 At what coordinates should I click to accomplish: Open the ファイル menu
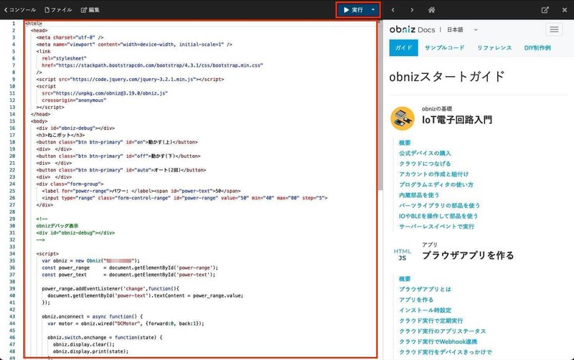[x=58, y=10]
